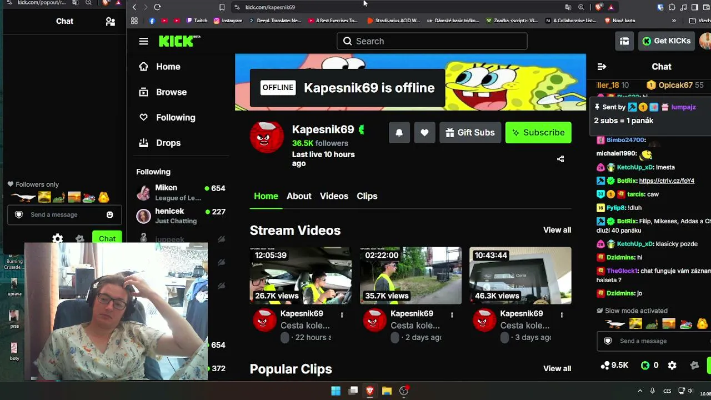Open Brave browser from the taskbar
The height and width of the screenshot is (400, 711).
click(369, 391)
